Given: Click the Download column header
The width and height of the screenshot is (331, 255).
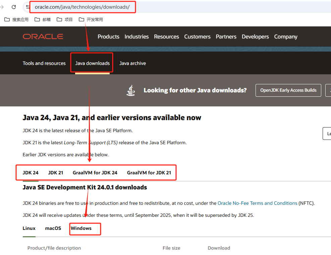Looking at the screenshot, I should point(219,248).
